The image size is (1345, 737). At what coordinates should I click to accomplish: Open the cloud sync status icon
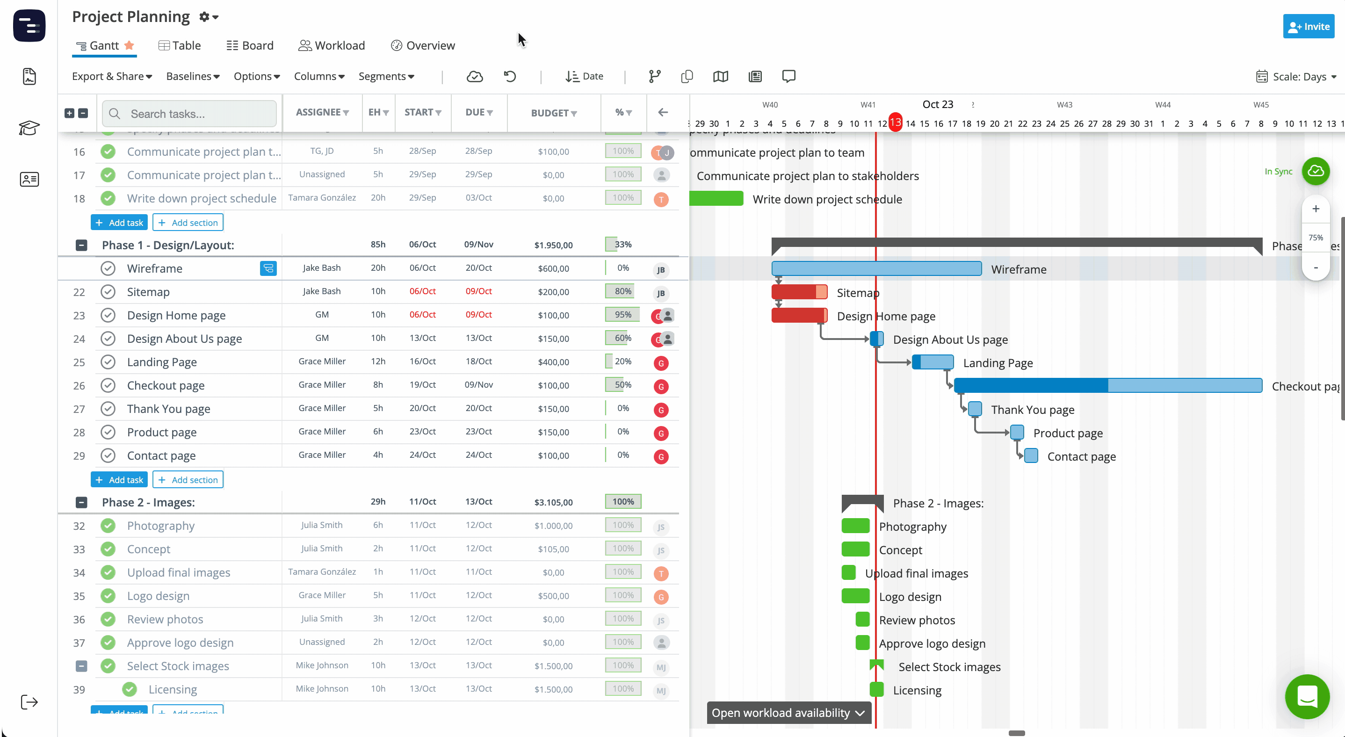click(475, 76)
